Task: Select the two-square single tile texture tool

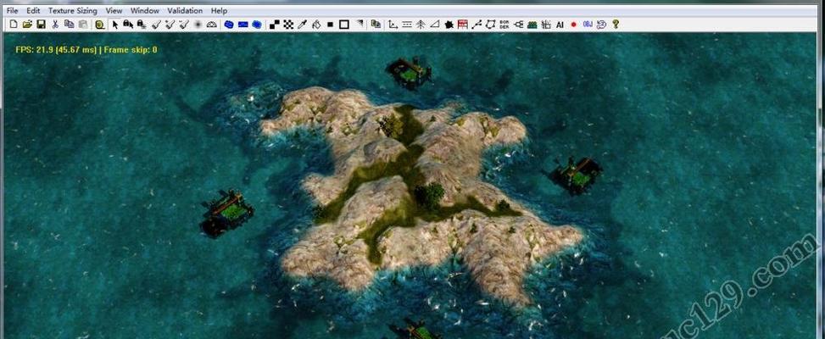Action: tap(275, 25)
